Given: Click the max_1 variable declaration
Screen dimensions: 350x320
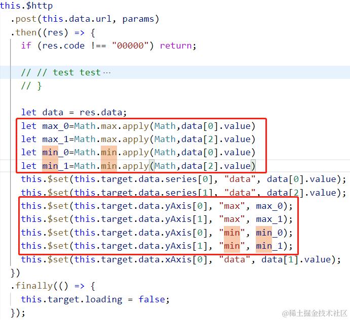Looking at the screenshot, I should (138, 140).
